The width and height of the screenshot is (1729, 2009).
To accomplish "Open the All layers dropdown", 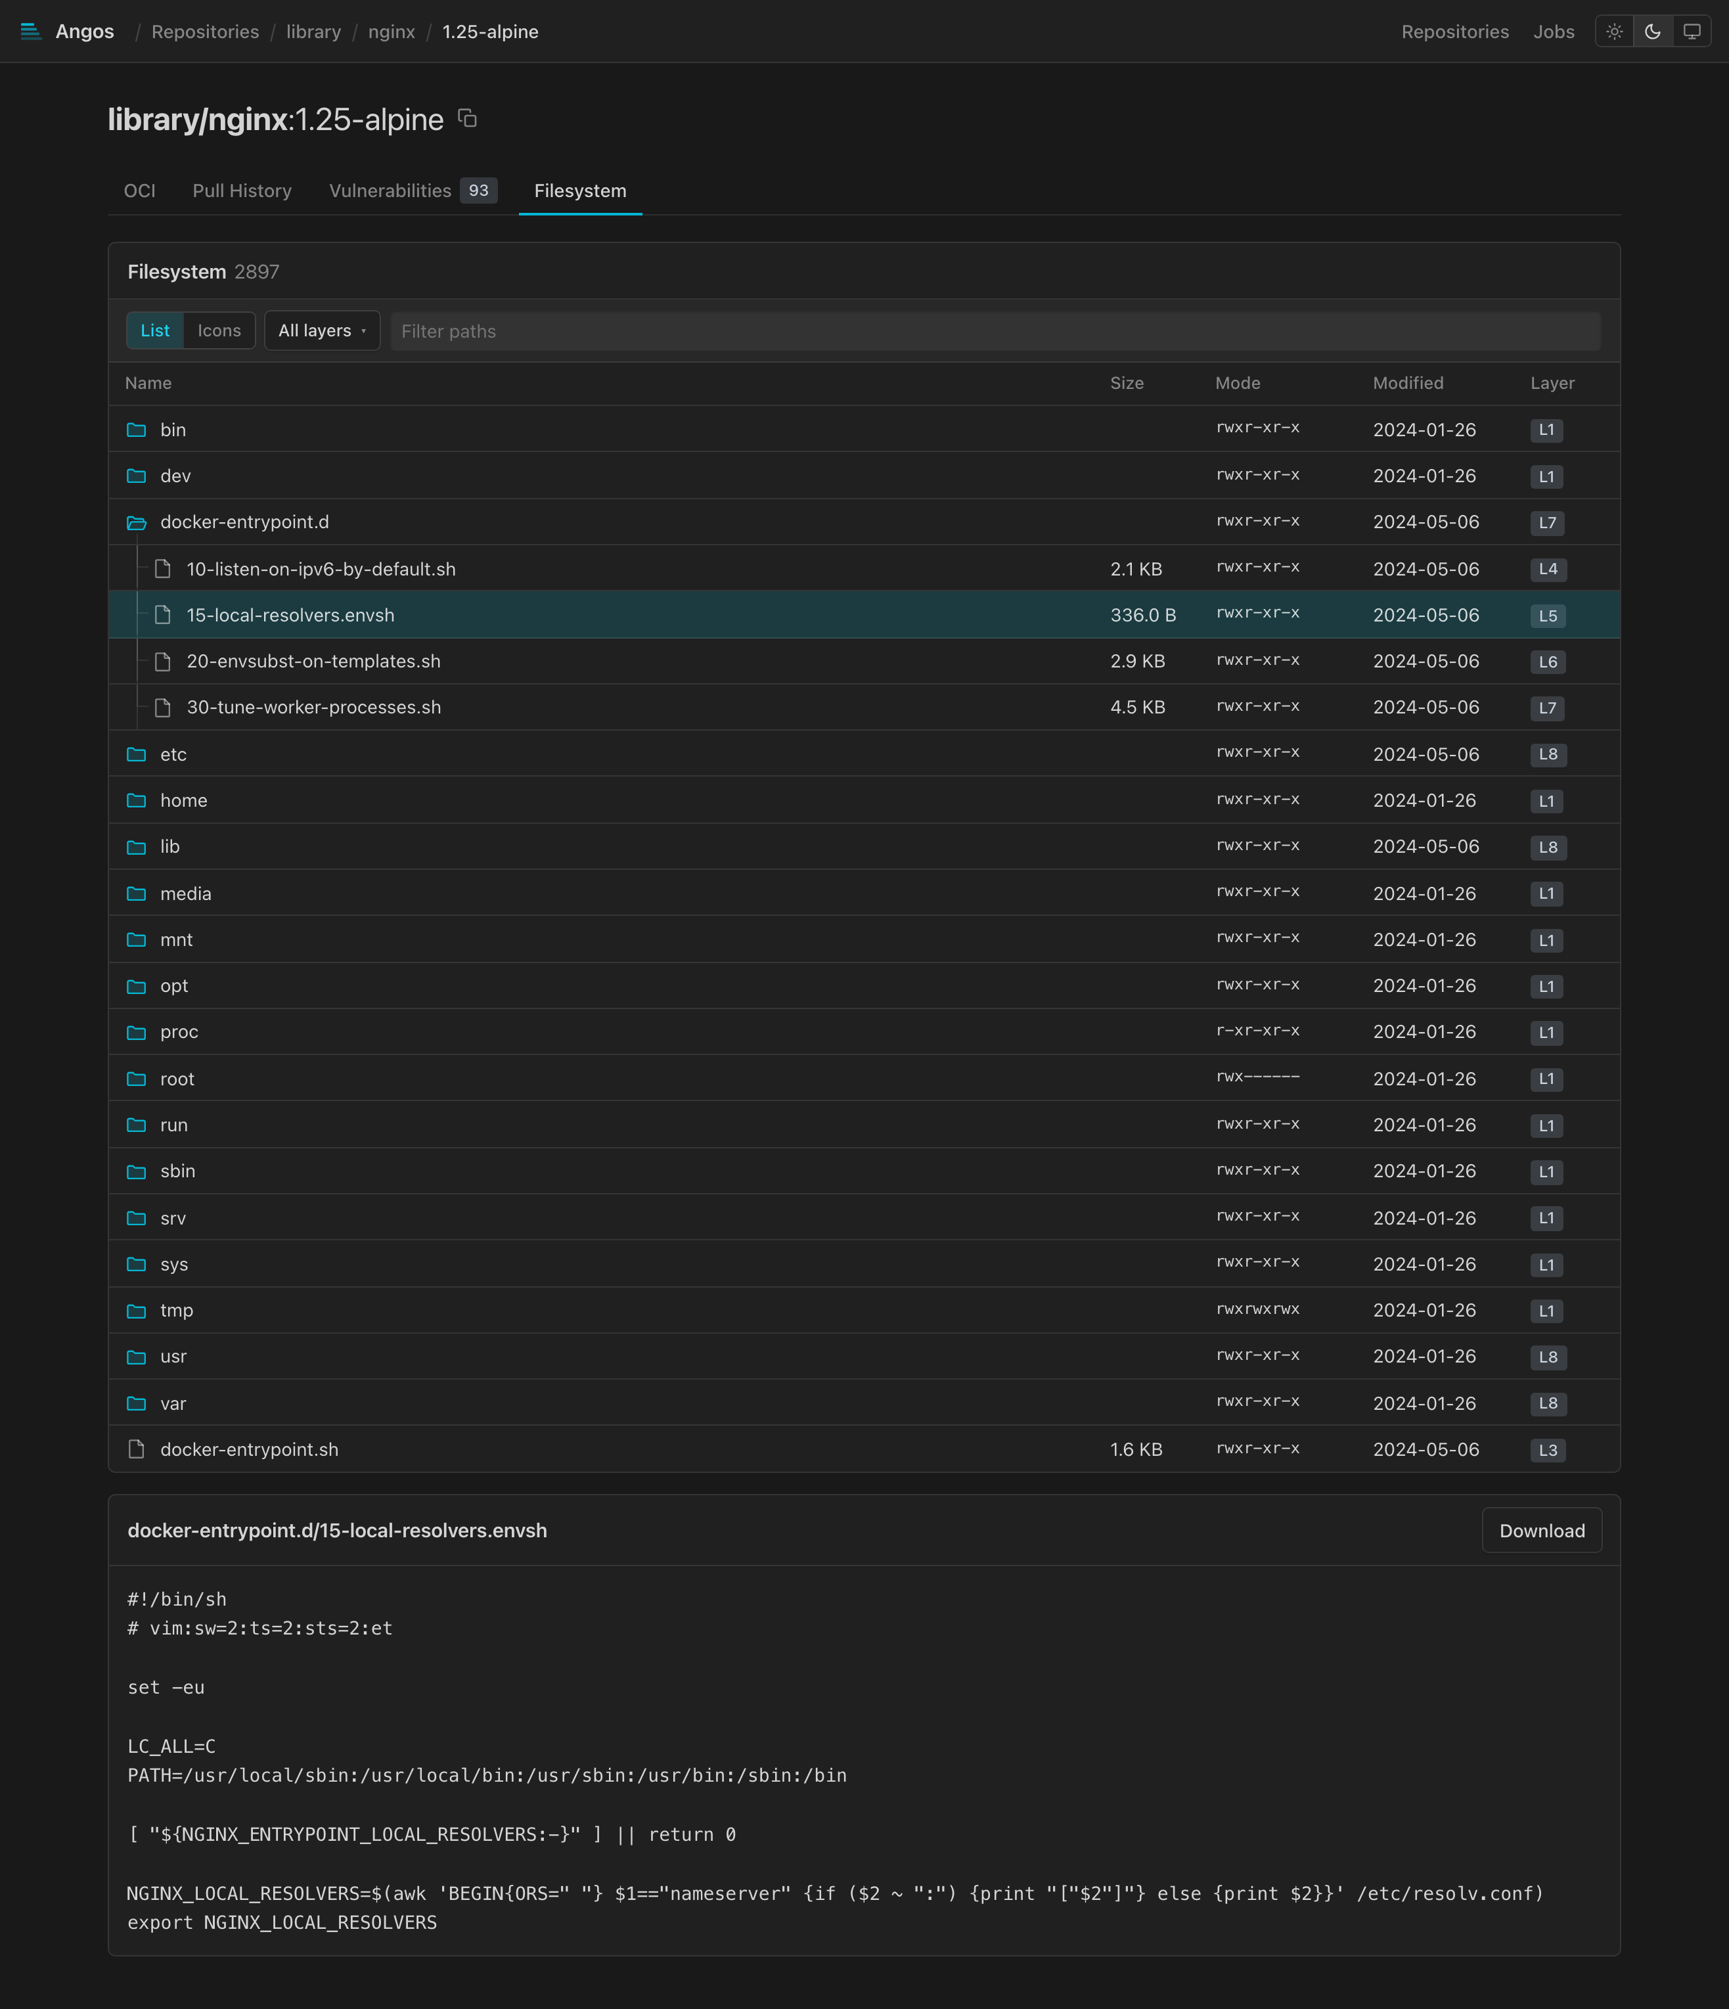I will coord(322,330).
